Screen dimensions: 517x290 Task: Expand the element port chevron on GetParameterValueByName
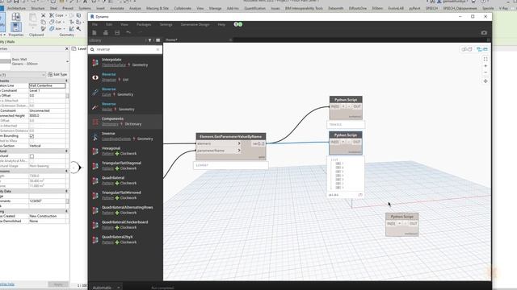pos(239,143)
